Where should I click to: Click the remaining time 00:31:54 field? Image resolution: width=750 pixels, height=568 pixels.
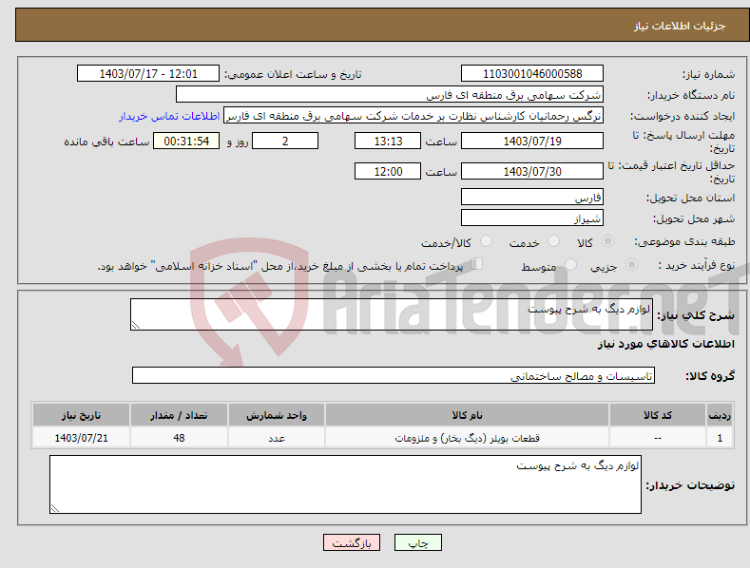point(186,141)
